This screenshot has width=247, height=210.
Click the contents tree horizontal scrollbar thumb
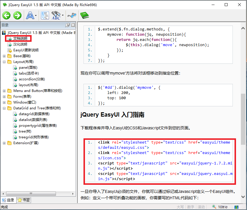click(31, 193)
